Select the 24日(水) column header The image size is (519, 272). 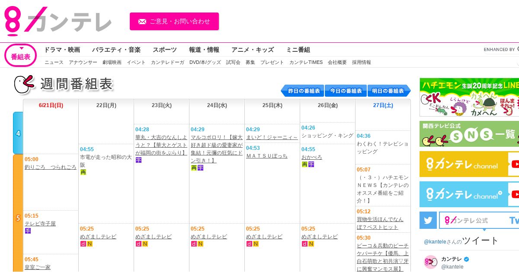click(217, 105)
